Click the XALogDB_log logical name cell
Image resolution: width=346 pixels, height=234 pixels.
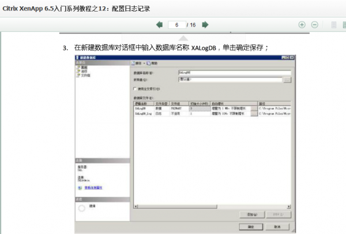point(144,113)
